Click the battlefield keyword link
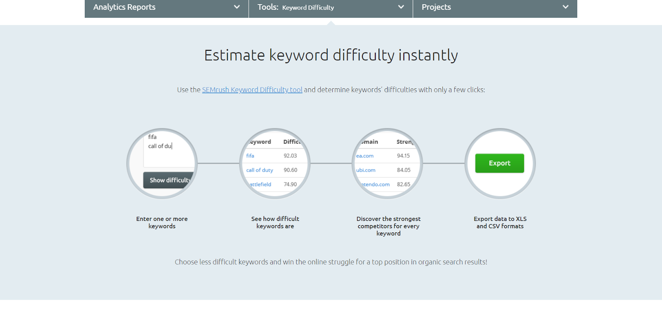Screen dimensions: 662x310 [260, 185]
